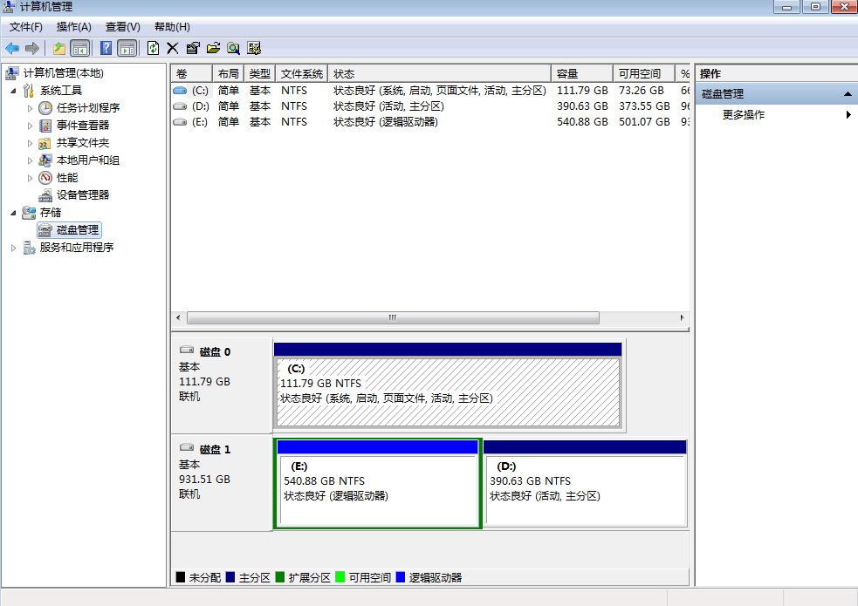
Task: Select 本地用户和组 in the tree
Action: (87, 160)
